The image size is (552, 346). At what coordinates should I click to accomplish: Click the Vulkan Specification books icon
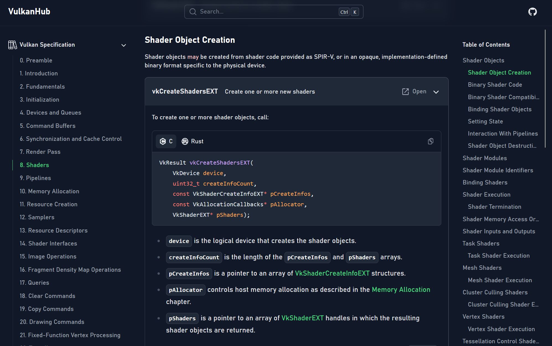coord(12,45)
